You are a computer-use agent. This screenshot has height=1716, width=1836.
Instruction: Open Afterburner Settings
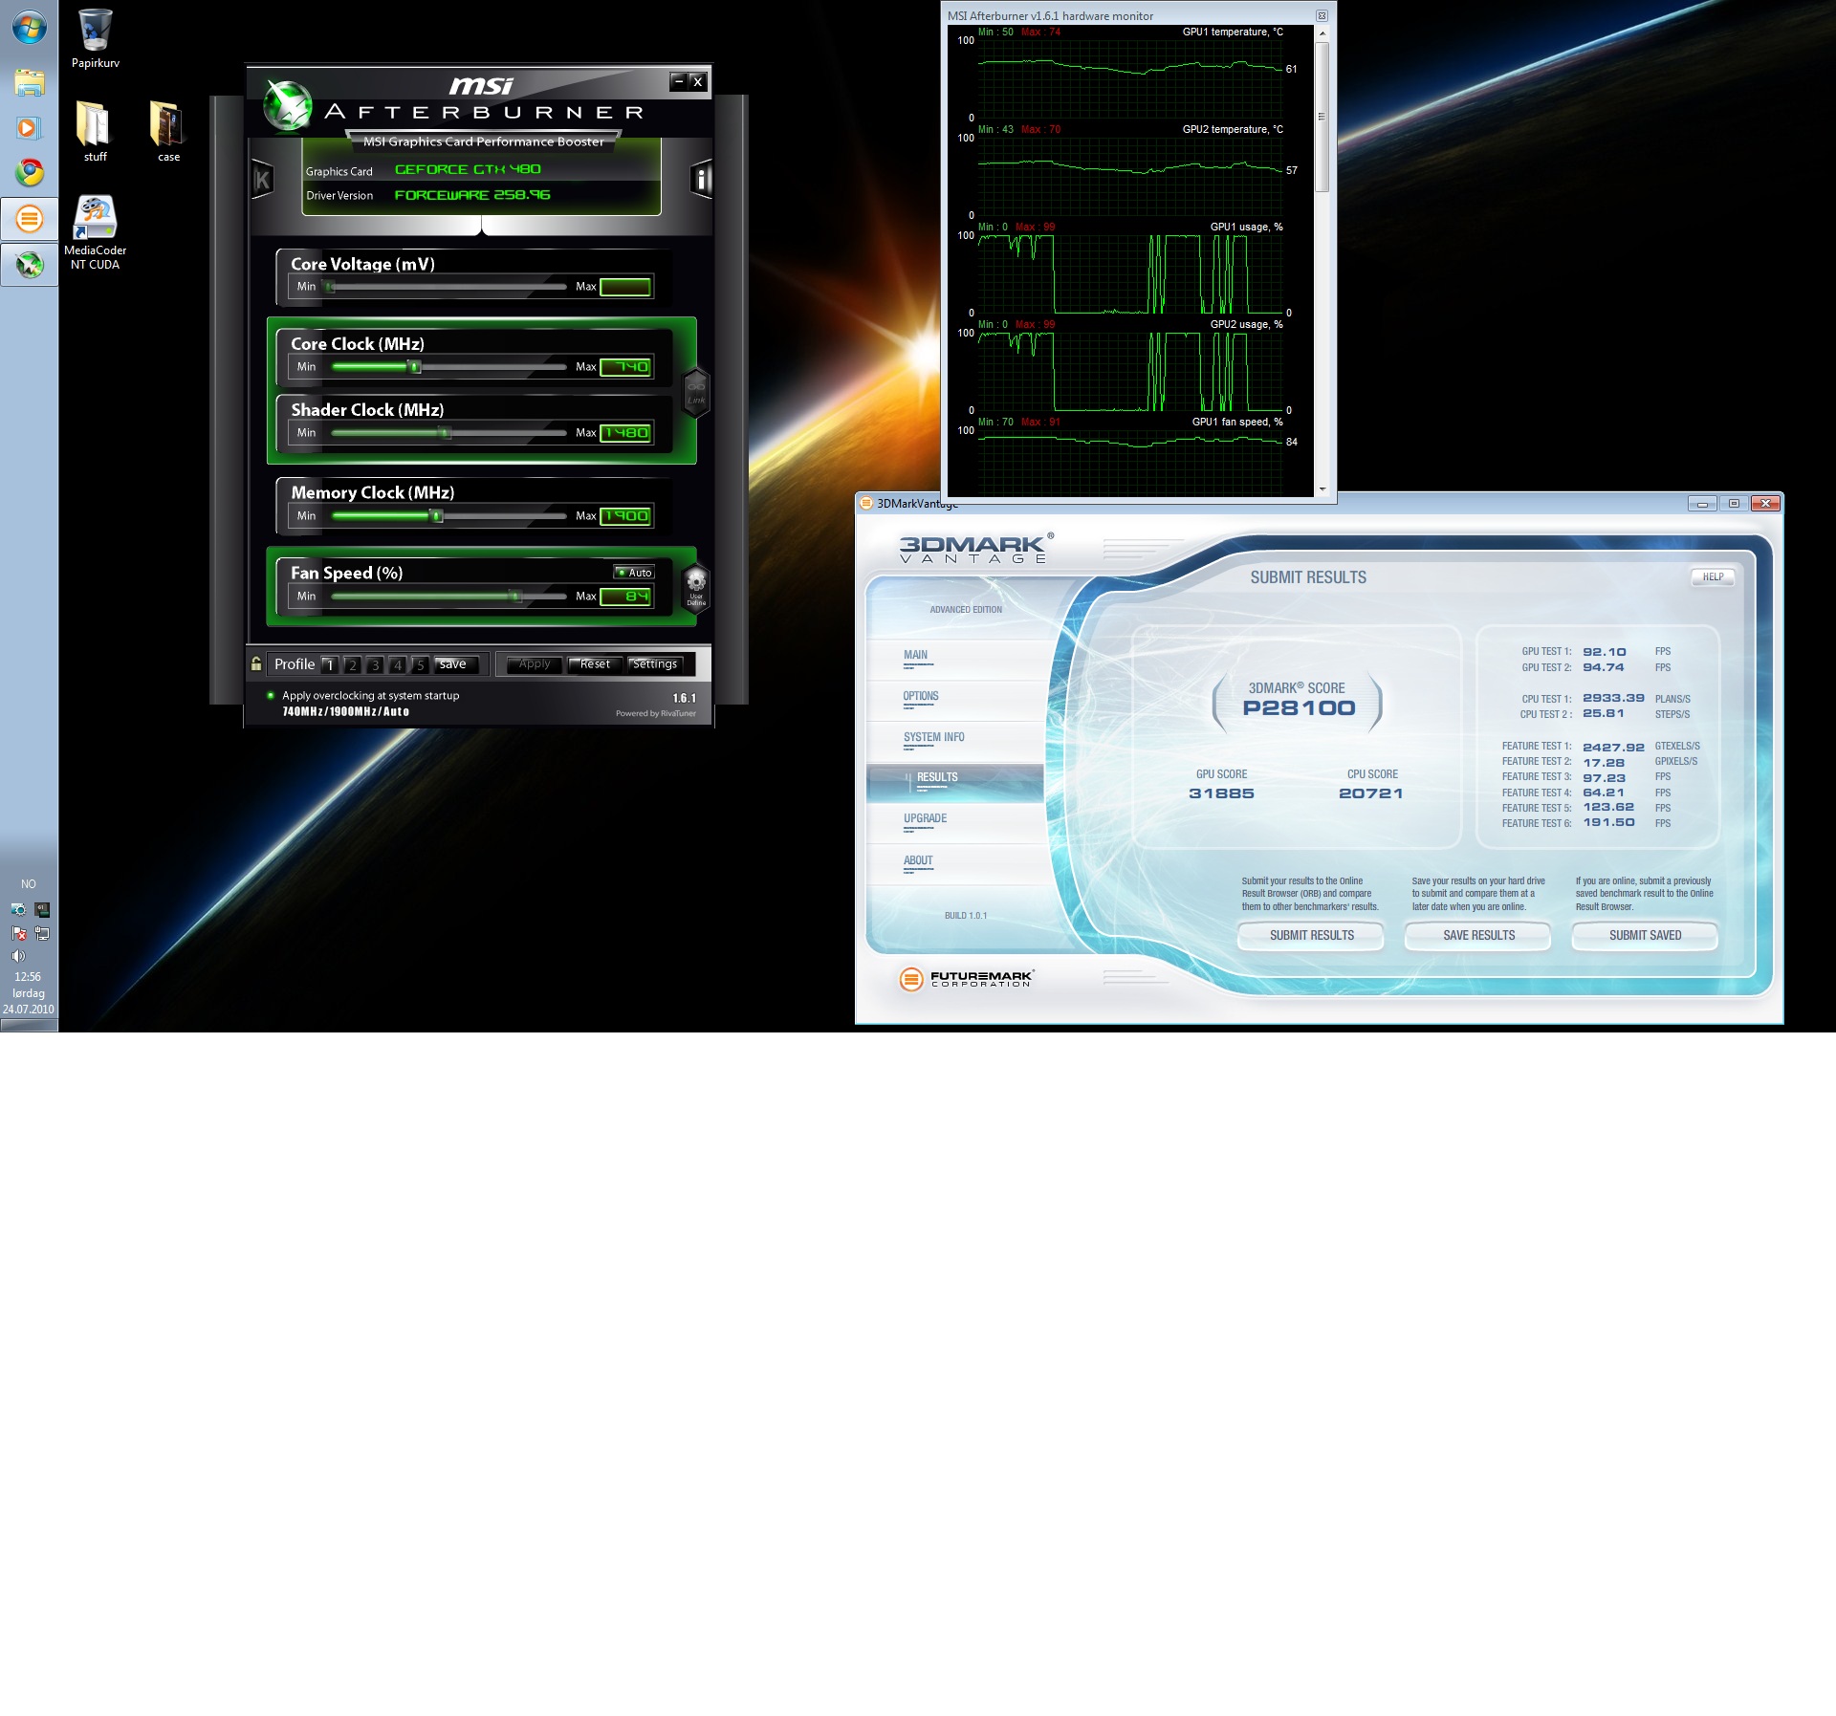tap(654, 664)
